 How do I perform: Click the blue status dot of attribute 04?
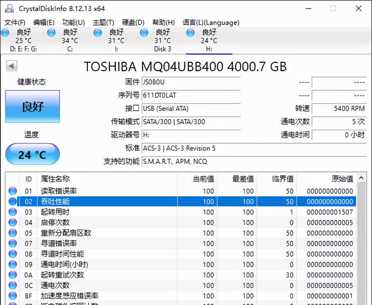point(13,222)
